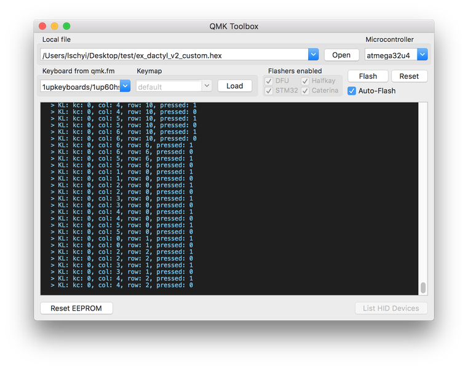Click the List HID Devices button
The width and height of the screenshot is (468, 369).
pyautogui.click(x=391, y=308)
